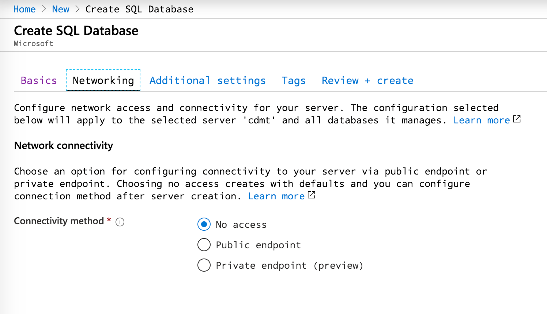547x314 pixels.
Task: Click the external-link icon after first Learn more
Action: click(517, 119)
